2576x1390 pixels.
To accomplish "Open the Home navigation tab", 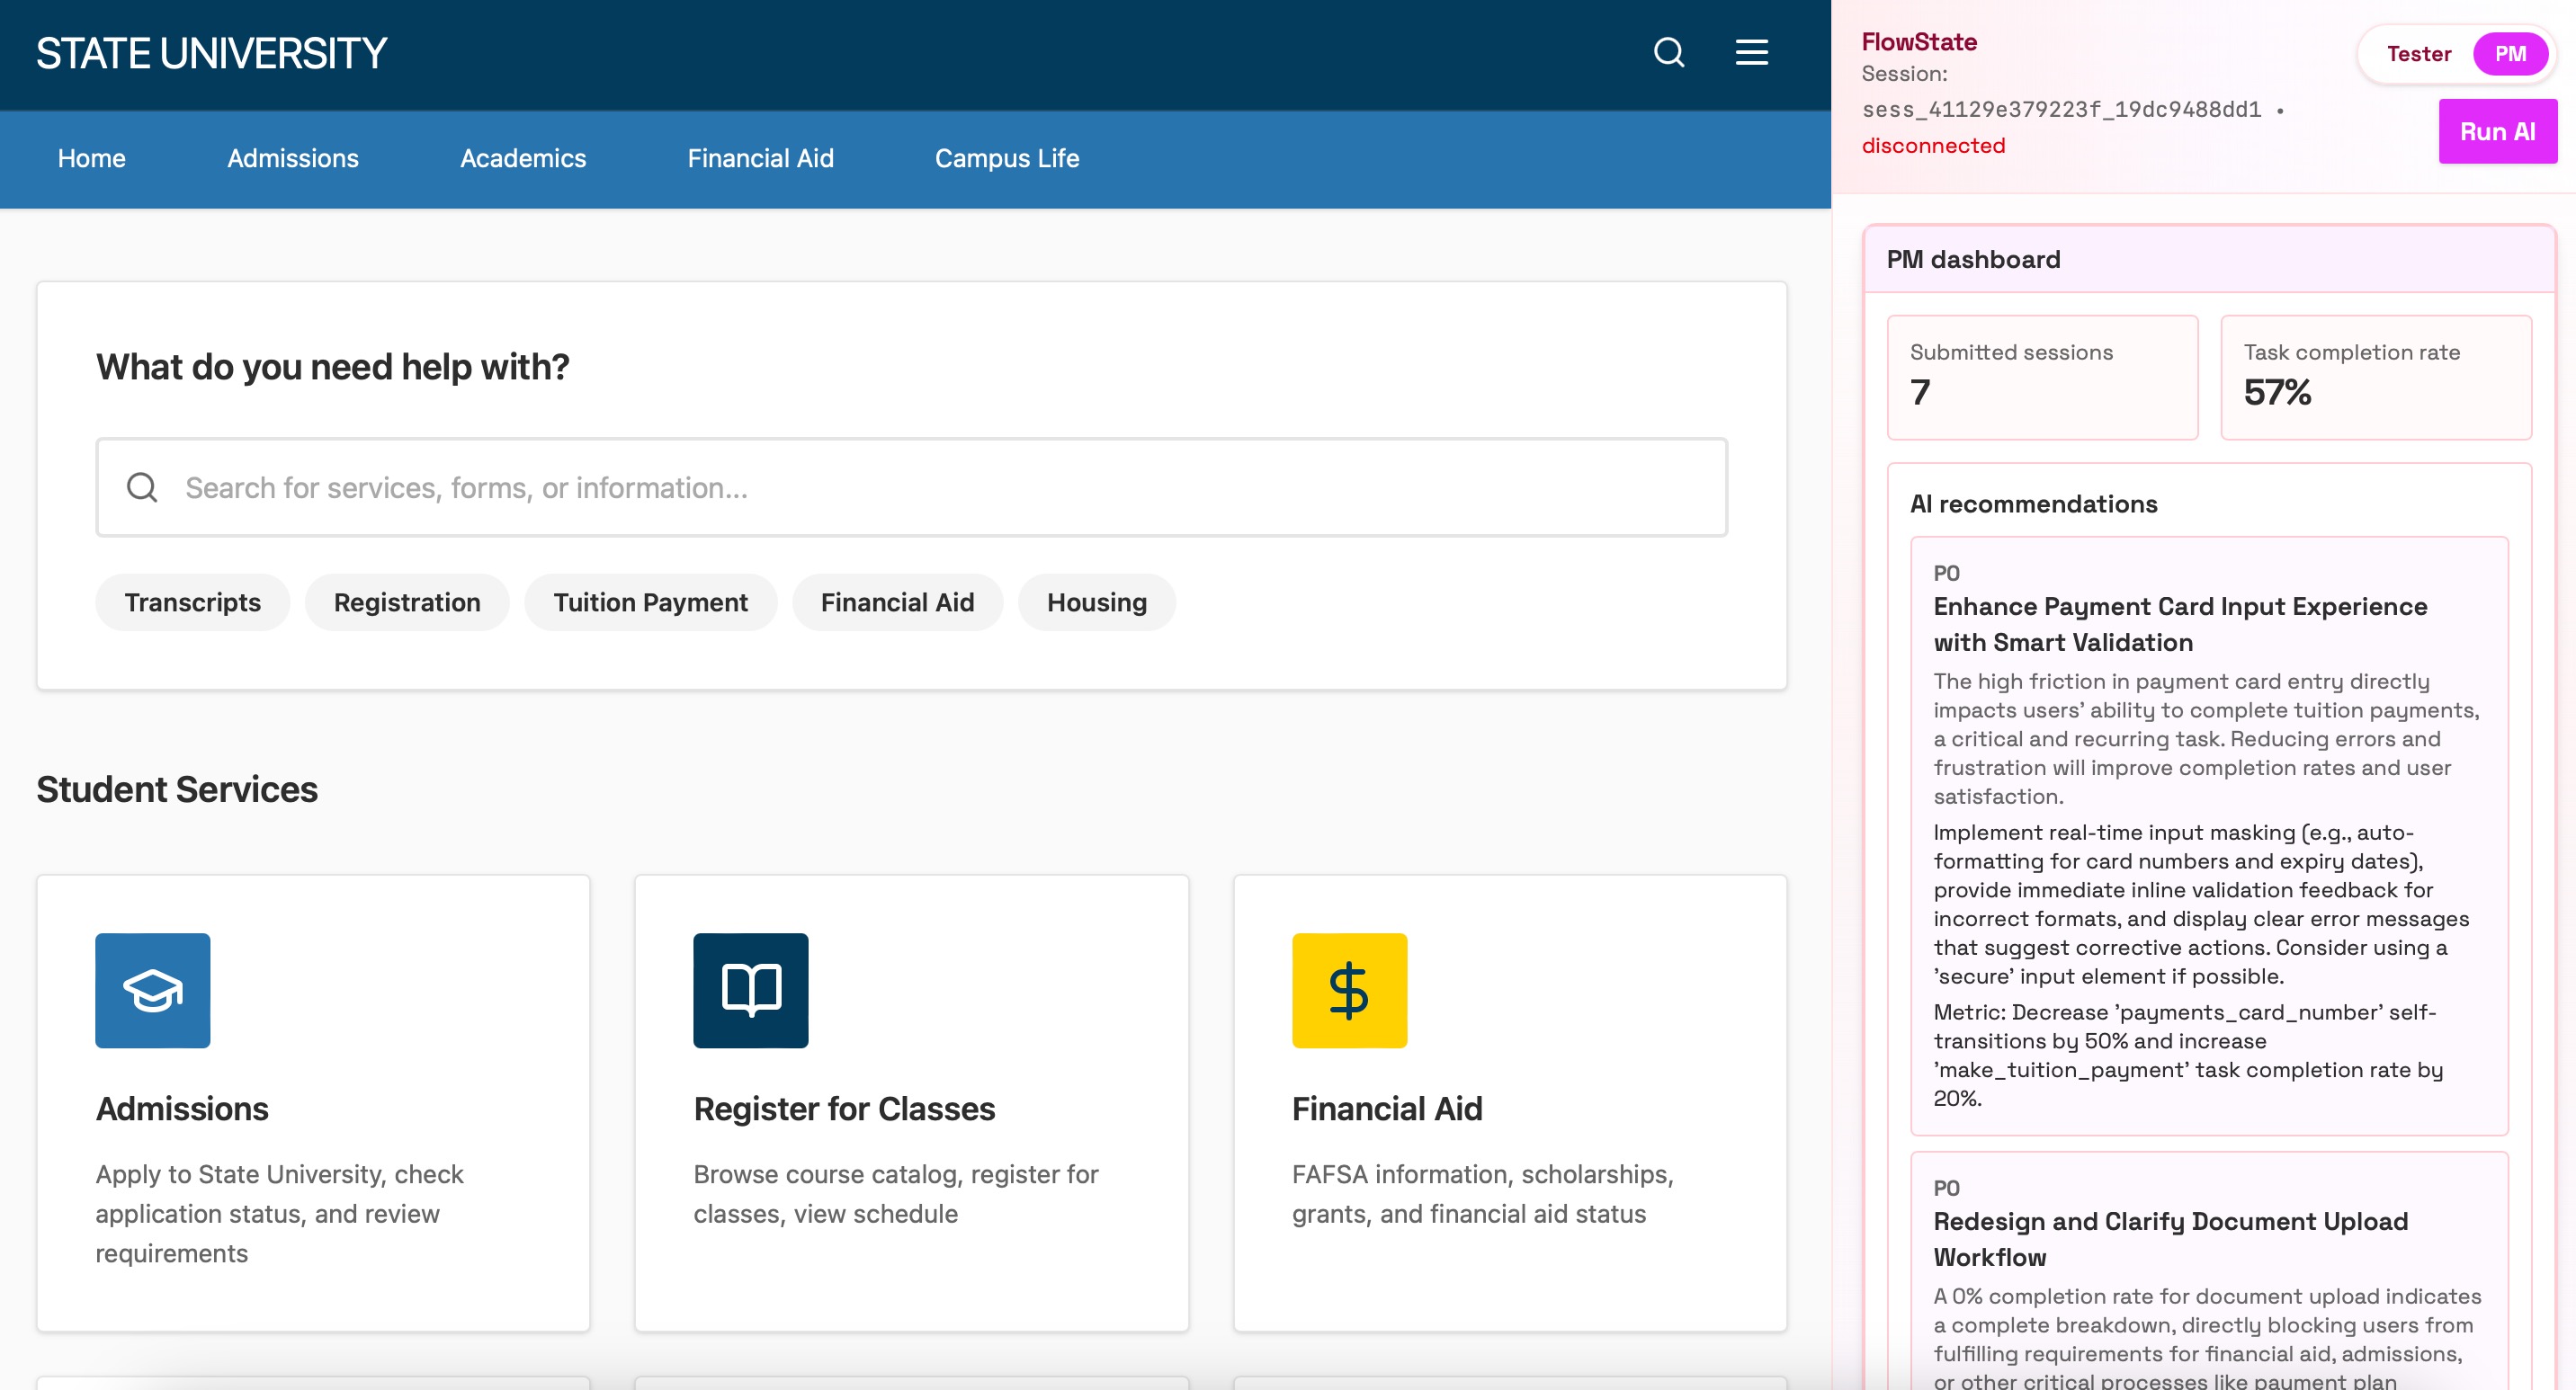I will (91, 158).
